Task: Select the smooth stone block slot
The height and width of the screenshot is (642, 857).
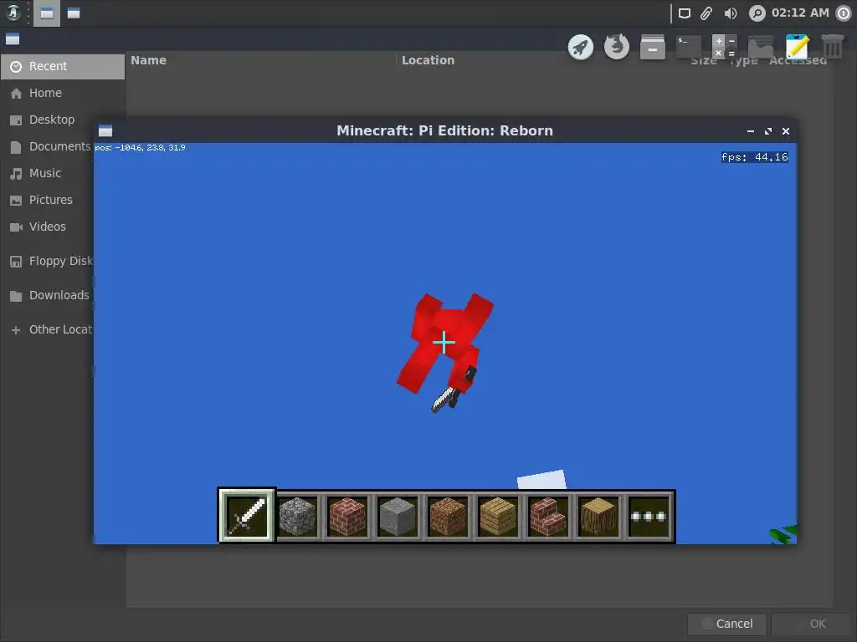Action: pyautogui.click(x=398, y=516)
